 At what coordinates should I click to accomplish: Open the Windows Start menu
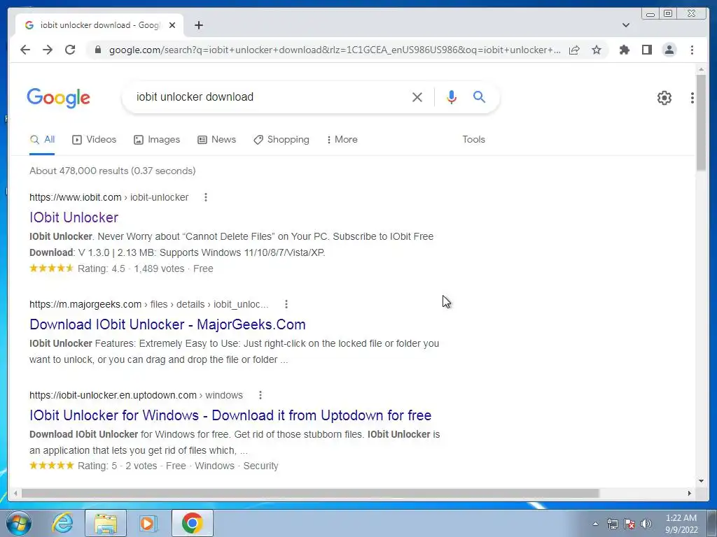(x=18, y=523)
